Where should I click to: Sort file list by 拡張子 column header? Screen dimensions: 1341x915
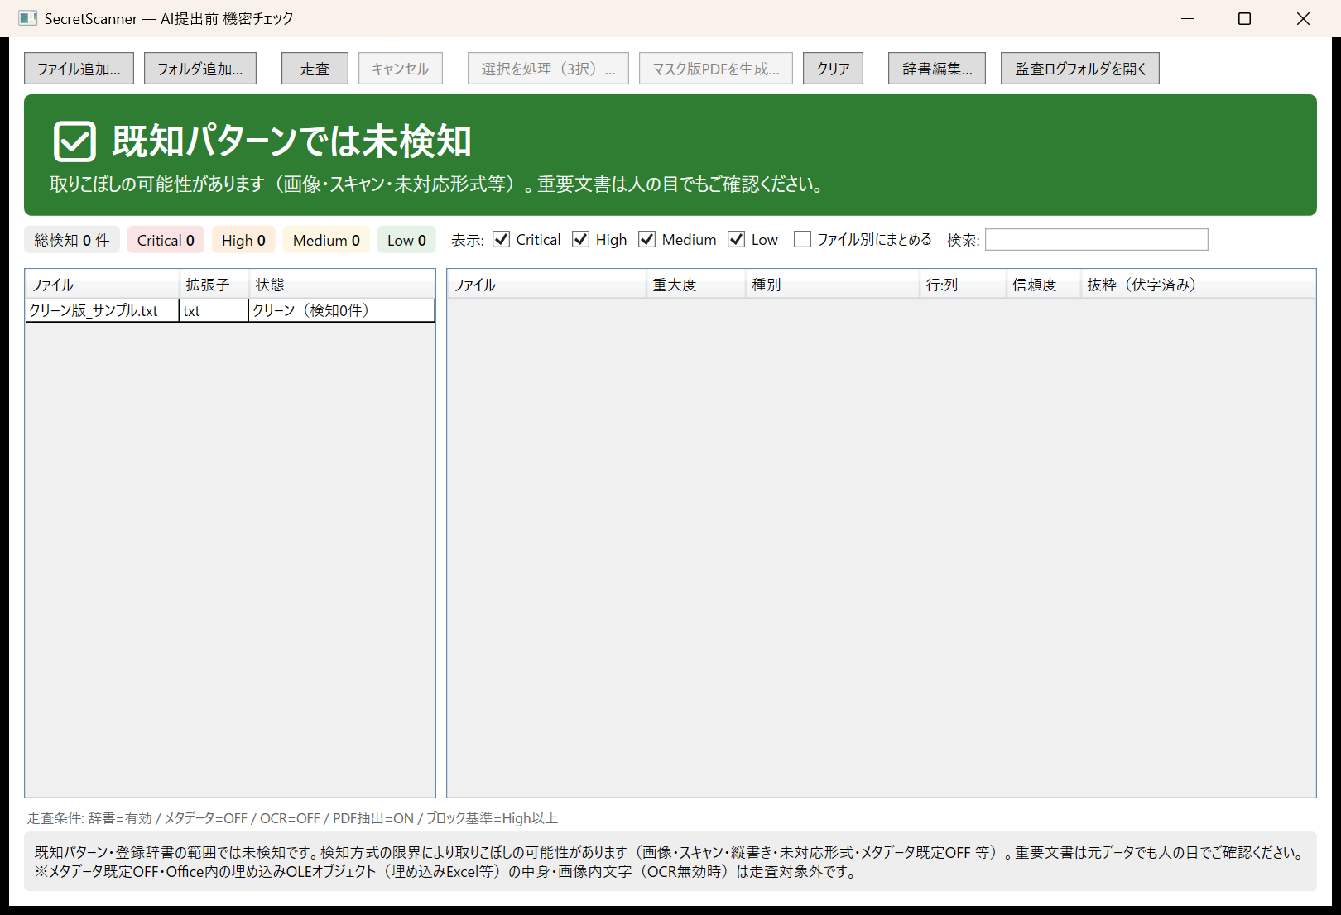coord(214,285)
